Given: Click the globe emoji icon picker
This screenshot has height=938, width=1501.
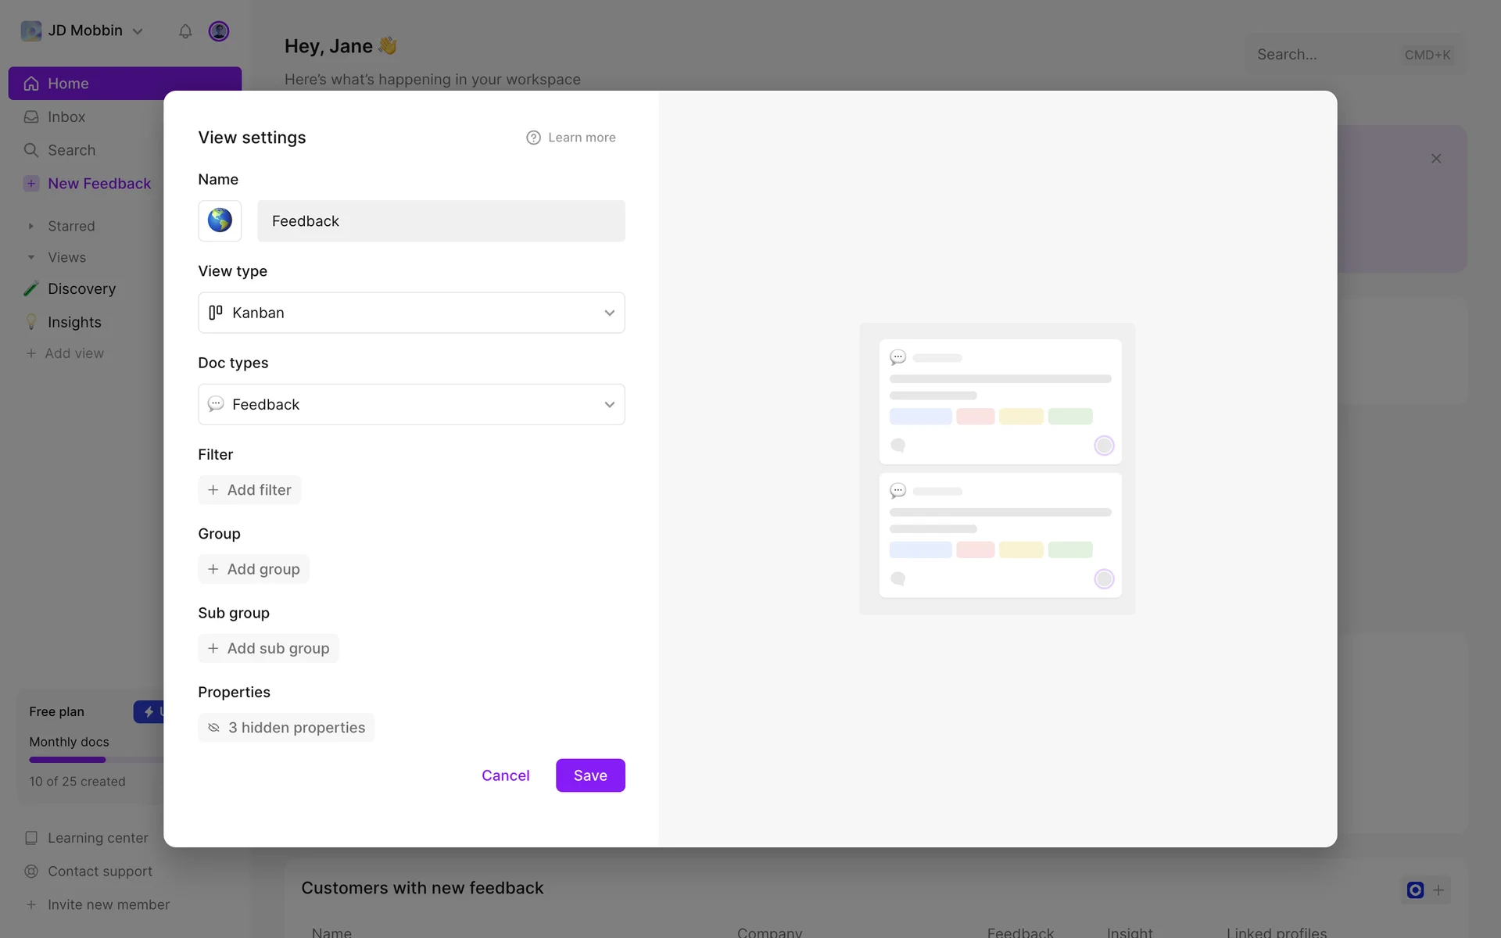Looking at the screenshot, I should click(x=220, y=220).
